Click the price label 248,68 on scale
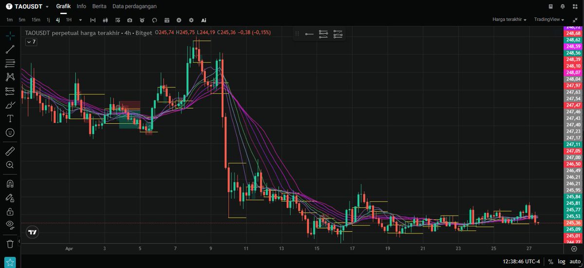The width and height of the screenshot is (584, 268). tap(573, 33)
